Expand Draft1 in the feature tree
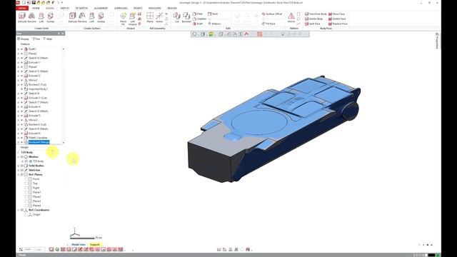 tap(19, 49)
